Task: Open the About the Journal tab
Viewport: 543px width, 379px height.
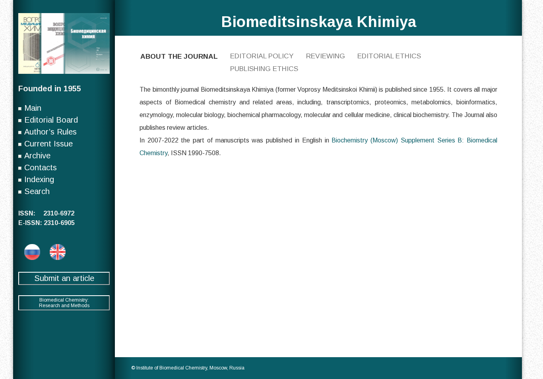Action: pos(179,56)
